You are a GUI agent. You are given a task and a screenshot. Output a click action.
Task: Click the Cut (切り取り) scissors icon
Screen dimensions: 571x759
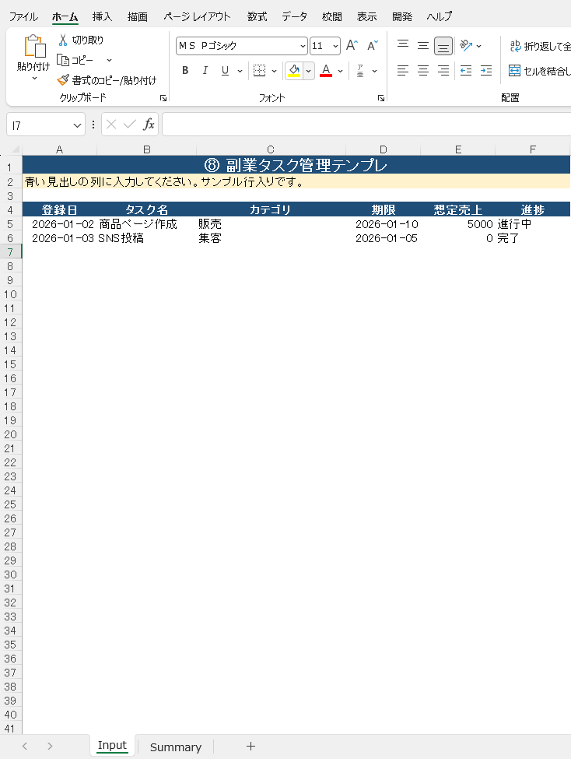(x=63, y=40)
